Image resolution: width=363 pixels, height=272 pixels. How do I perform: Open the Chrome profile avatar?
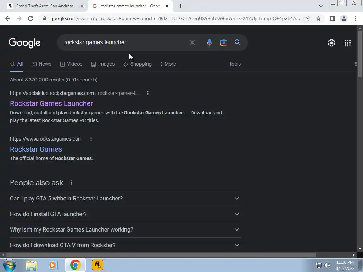point(344,18)
